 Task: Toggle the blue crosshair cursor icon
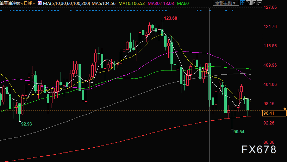click(x=243, y=3)
